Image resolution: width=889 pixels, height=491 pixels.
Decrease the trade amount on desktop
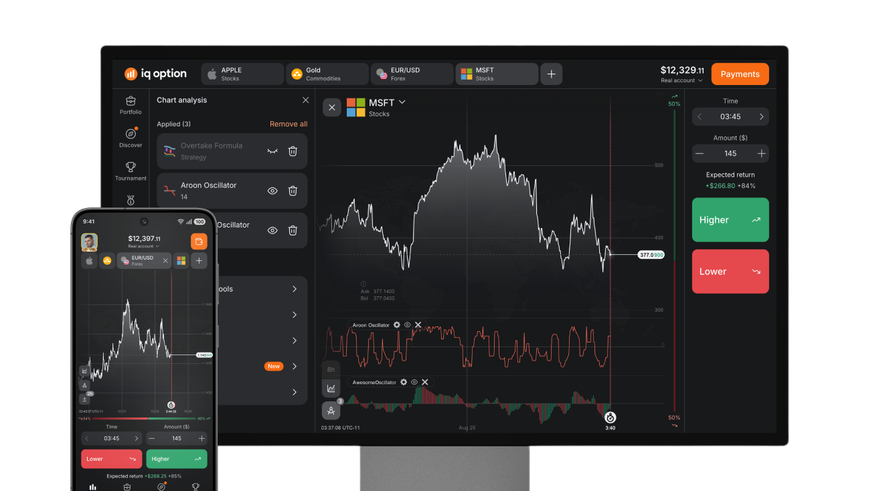pos(700,153)
